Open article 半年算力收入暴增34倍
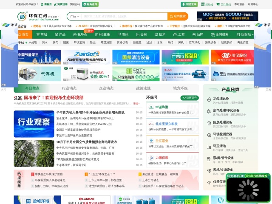Screen dimensions: 272x204 click(x=90, y=112)
